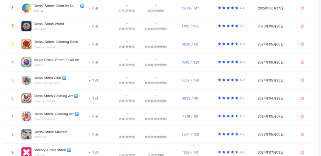Open the Cross-Stitch Masters app icon
Screen dimensions: 321x156
coord(26,134)
